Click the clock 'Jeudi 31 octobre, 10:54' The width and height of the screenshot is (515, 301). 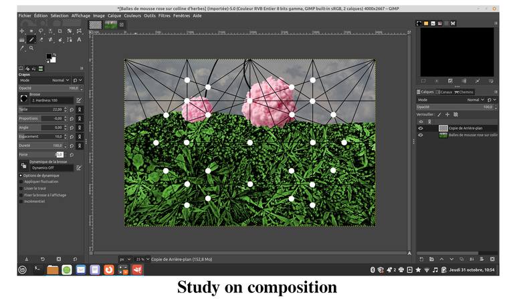point(472,270)
